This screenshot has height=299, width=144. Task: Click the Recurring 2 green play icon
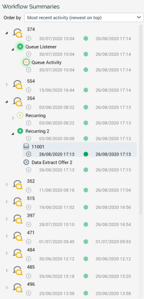click(x=20, y=131)
